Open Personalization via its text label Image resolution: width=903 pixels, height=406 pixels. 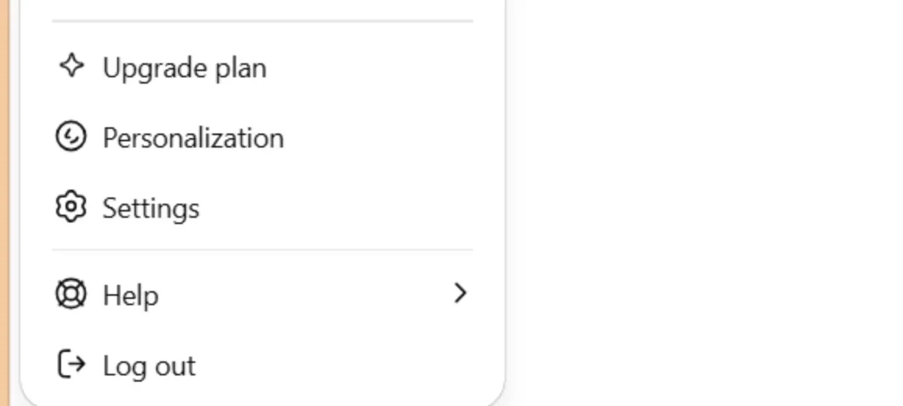[x=193, y=138]
